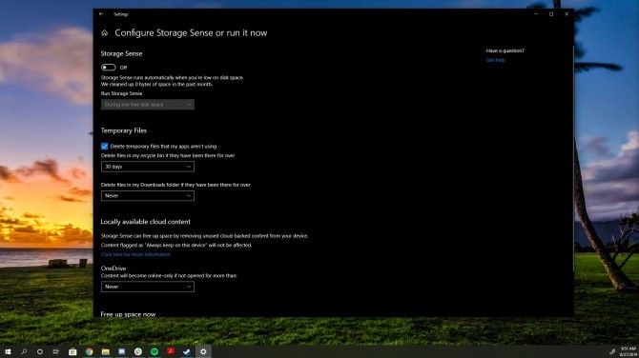
Task: Click the system tray network icon
Action: coord(612,352)
